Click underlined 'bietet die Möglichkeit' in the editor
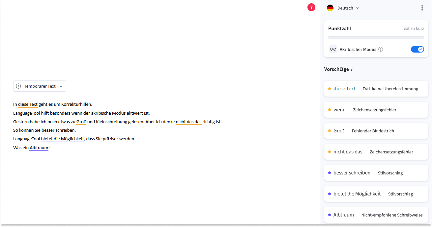This screenshot has height=227, width=432. pos(63,139)
